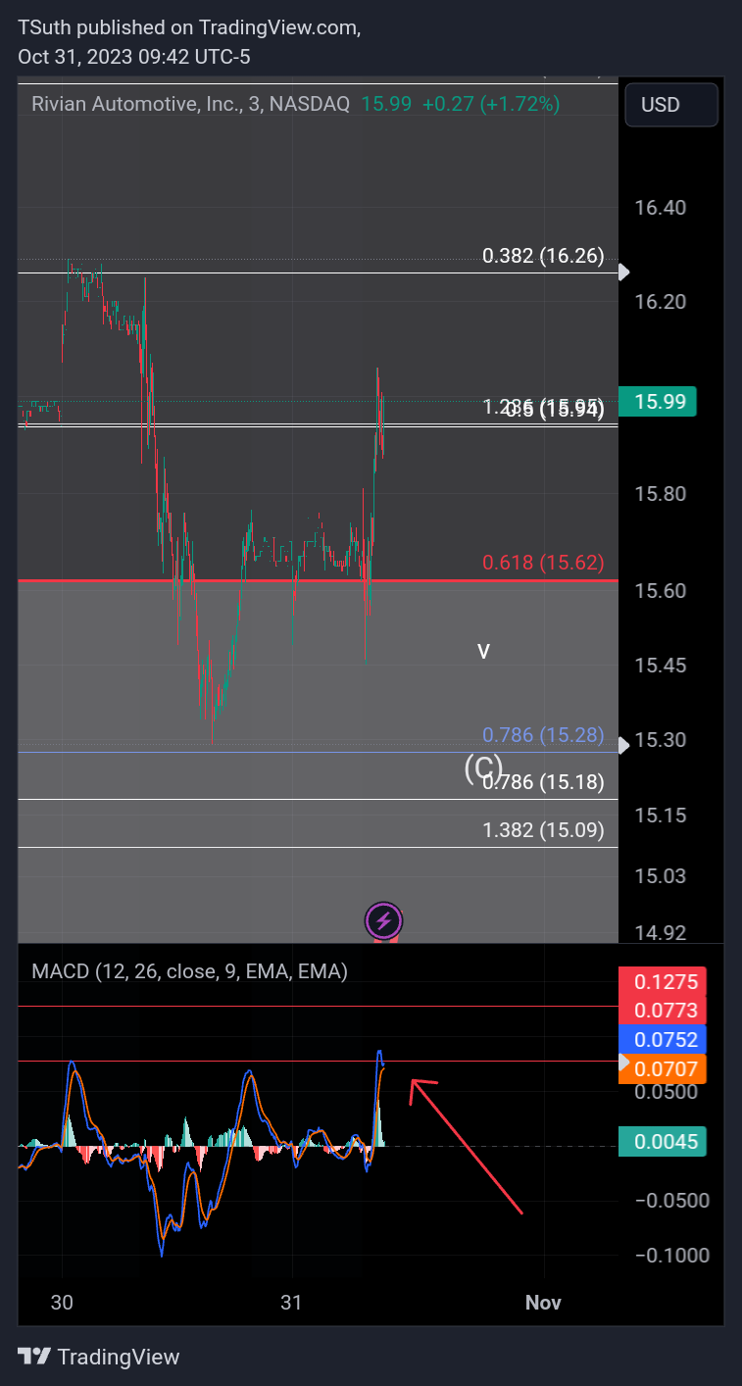This screenshot has height=1386, width=742.
Task: Click the purple lightning bolt event icon
Action: pos(383,921)
